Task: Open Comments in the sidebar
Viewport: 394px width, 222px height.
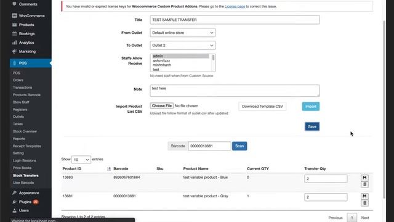Action: point(28,4)
